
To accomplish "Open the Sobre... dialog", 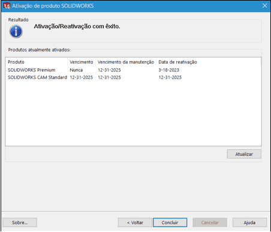I will point(20,222).
